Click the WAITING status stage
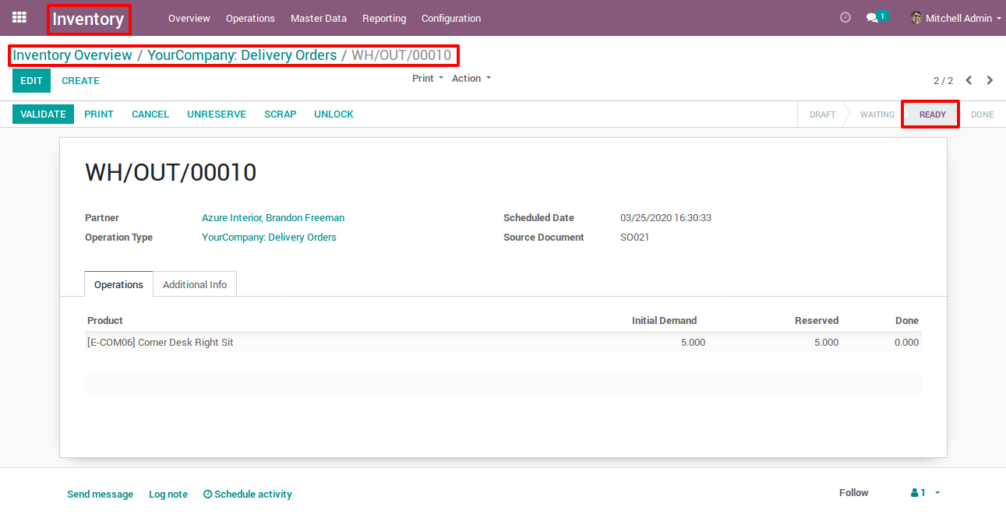The height and width of the screenshot is (514, 1006). pyautogui.click(x=877, y=114)
